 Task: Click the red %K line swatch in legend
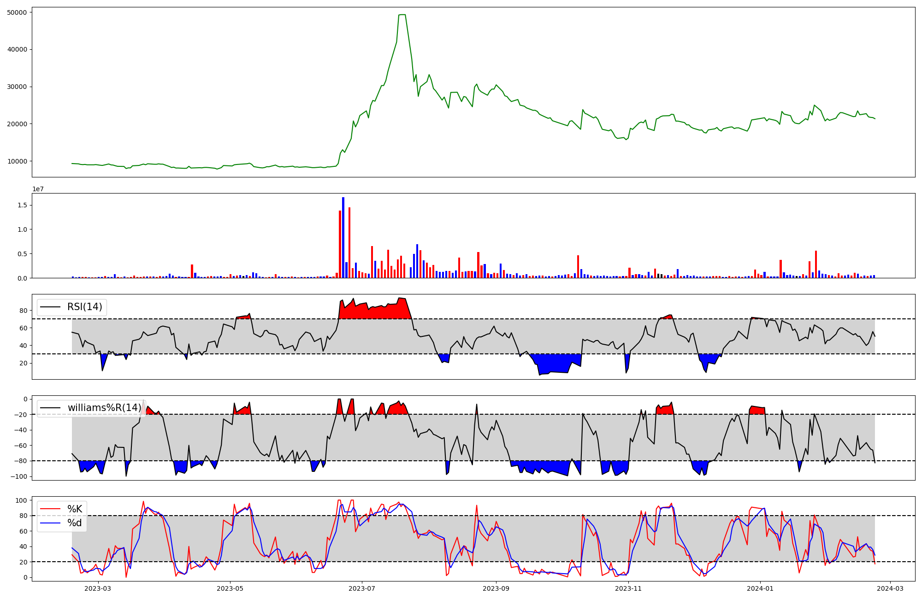click(51, 509)
